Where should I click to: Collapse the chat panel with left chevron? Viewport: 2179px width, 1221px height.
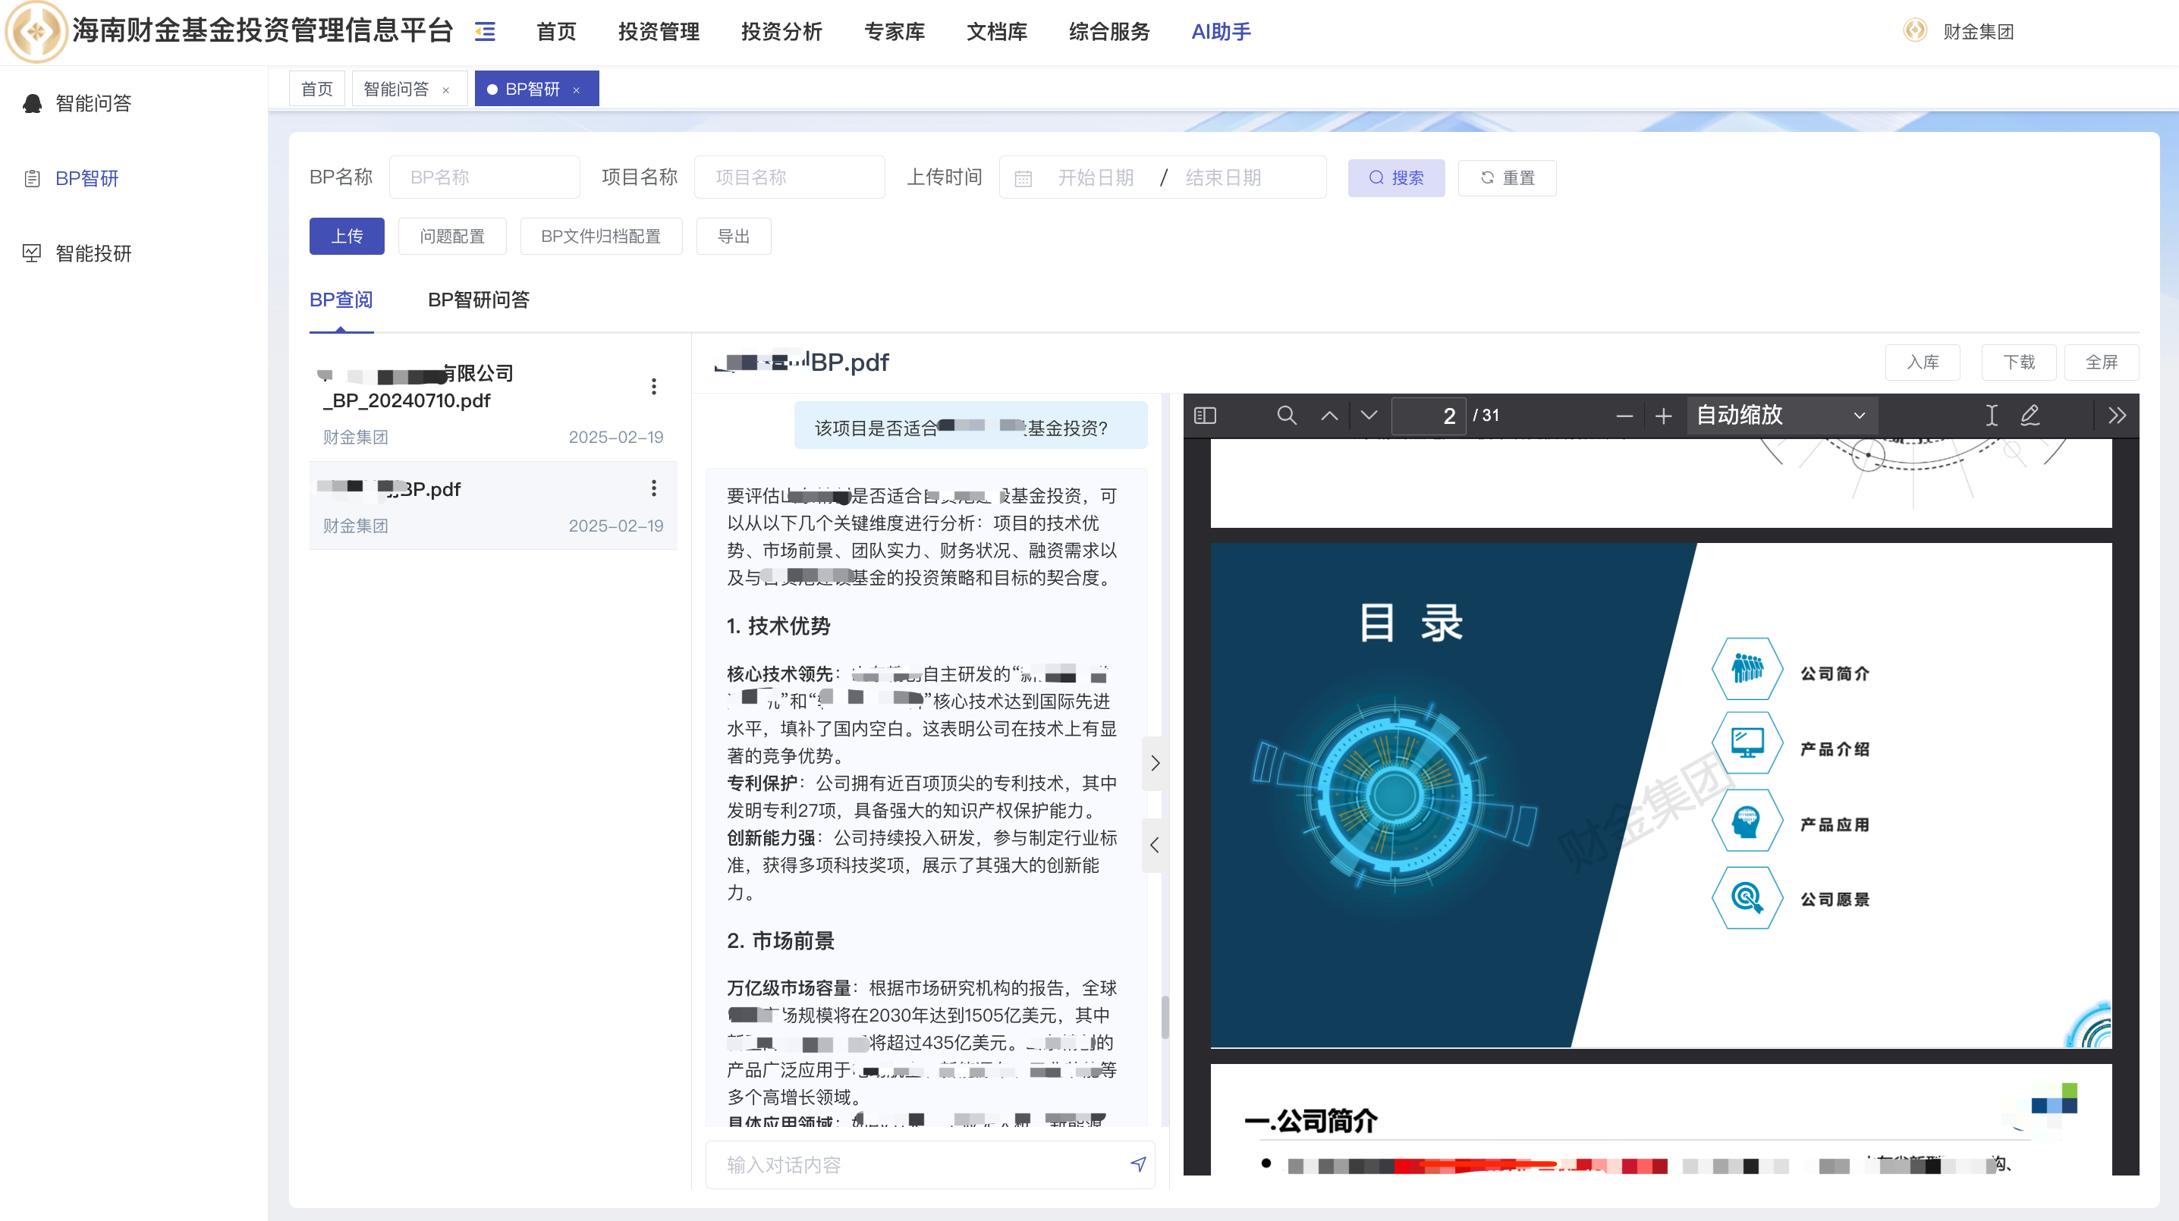tap(1155, 845)
